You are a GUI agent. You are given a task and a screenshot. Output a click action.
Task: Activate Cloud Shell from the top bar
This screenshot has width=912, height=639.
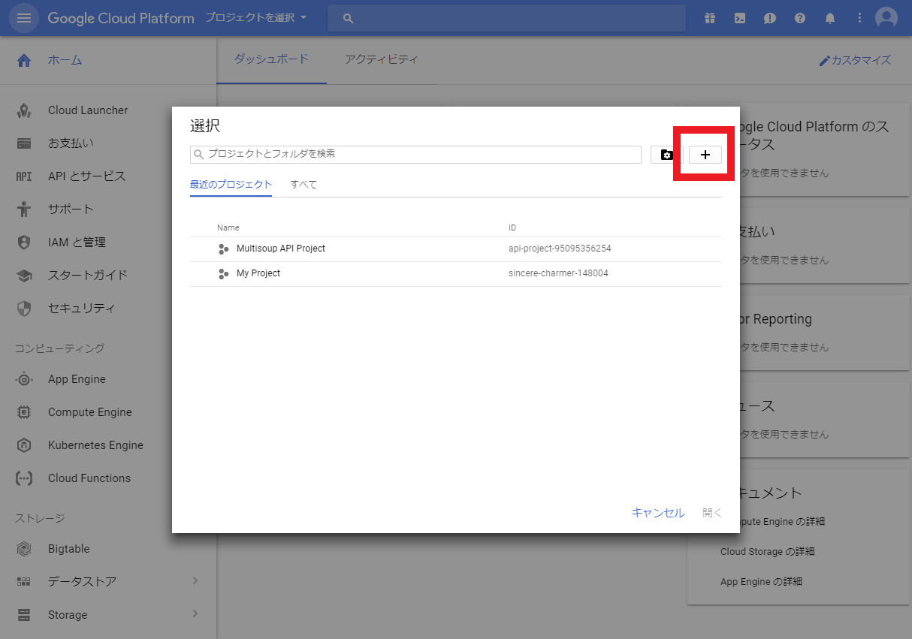tap(739, 17)
